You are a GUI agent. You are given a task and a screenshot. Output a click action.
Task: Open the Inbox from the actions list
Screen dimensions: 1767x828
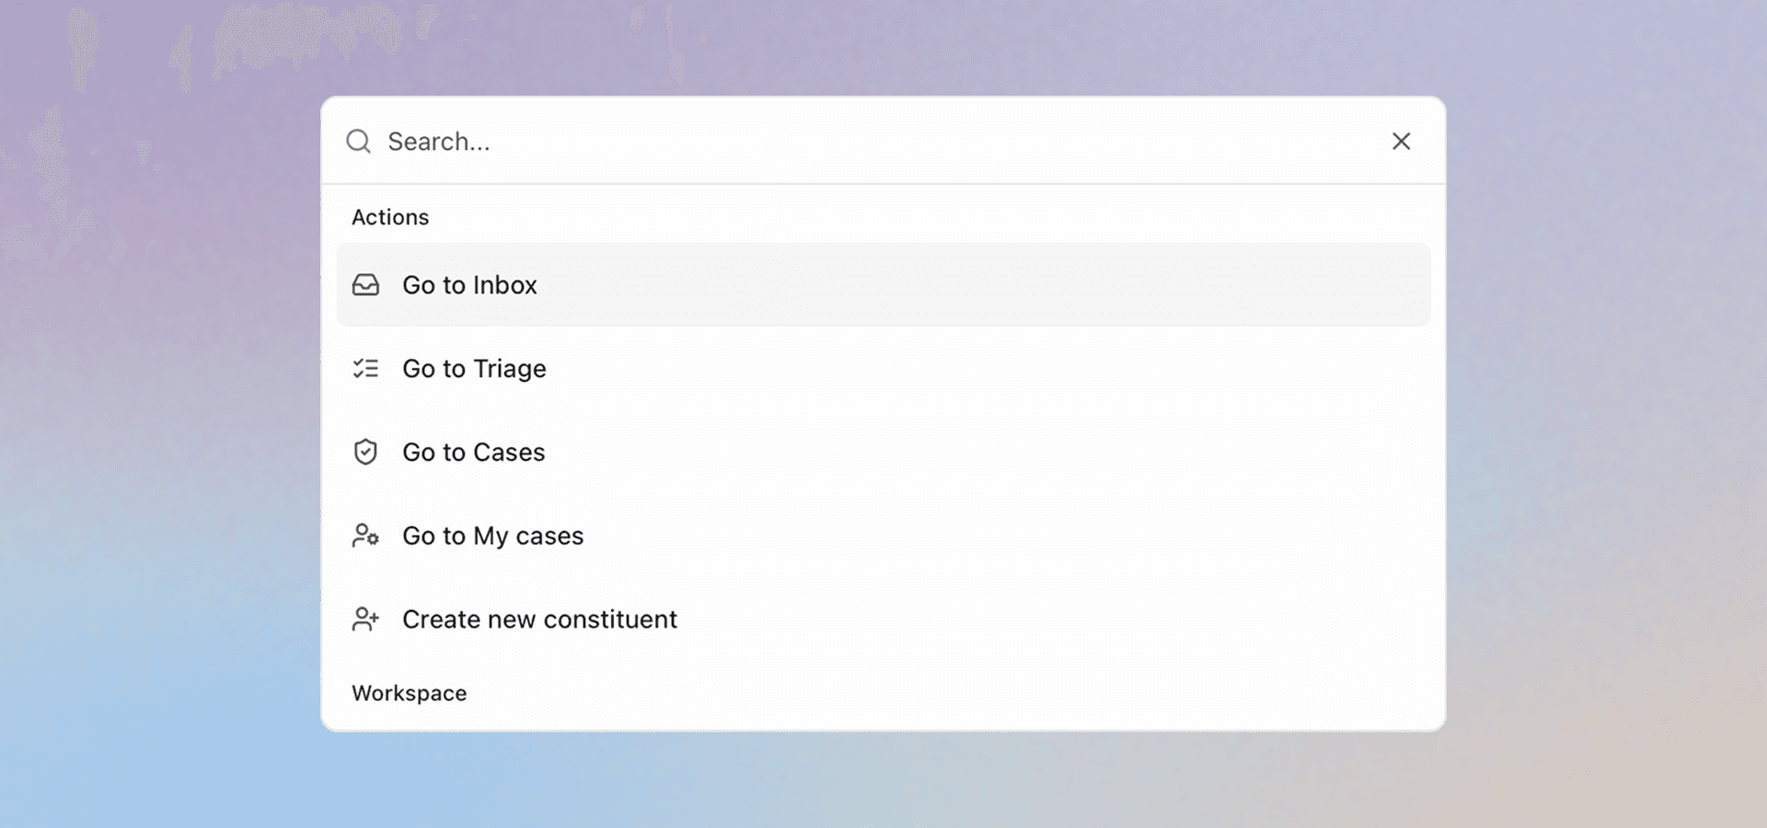tap(469, 285)
